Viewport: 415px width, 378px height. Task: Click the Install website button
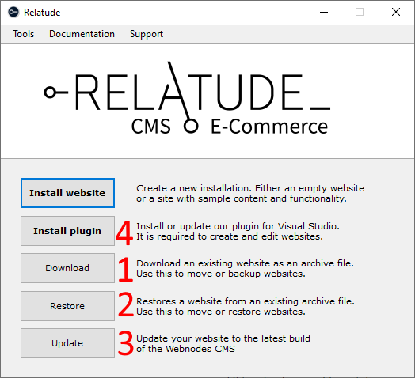click(x=67, y=193)
